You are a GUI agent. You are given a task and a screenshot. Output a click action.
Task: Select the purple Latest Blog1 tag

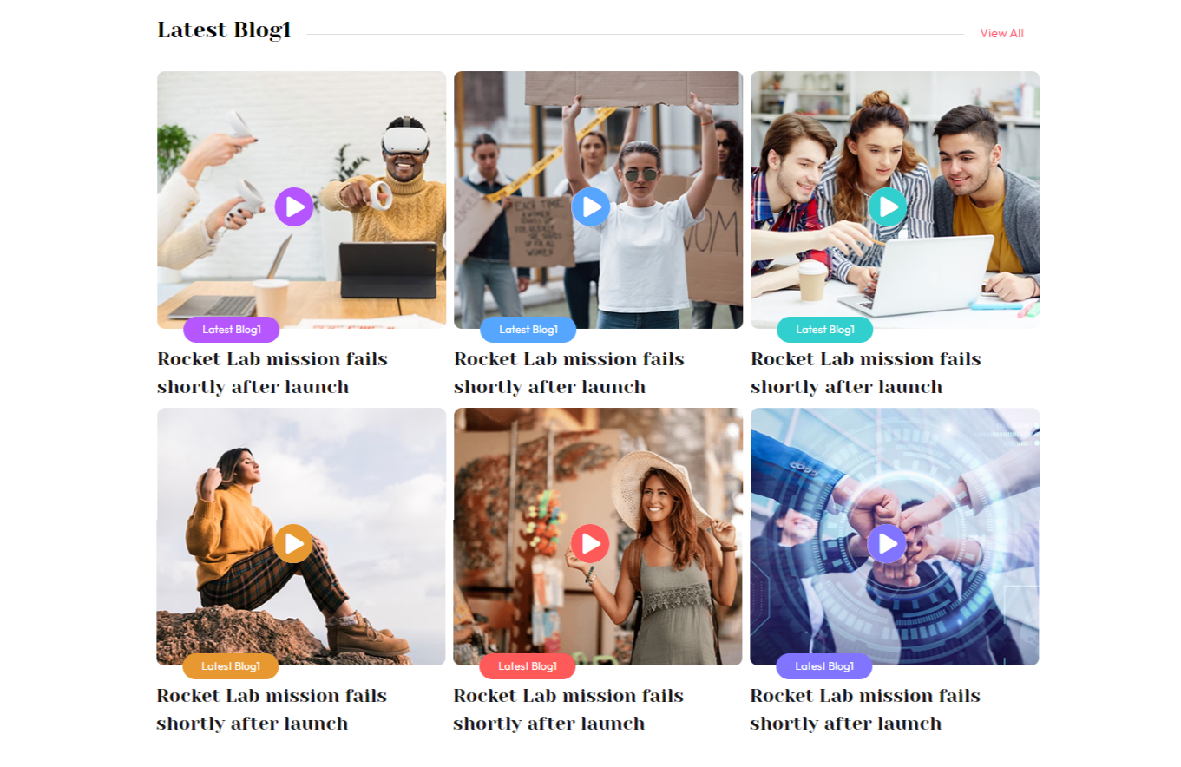(232, 330)
